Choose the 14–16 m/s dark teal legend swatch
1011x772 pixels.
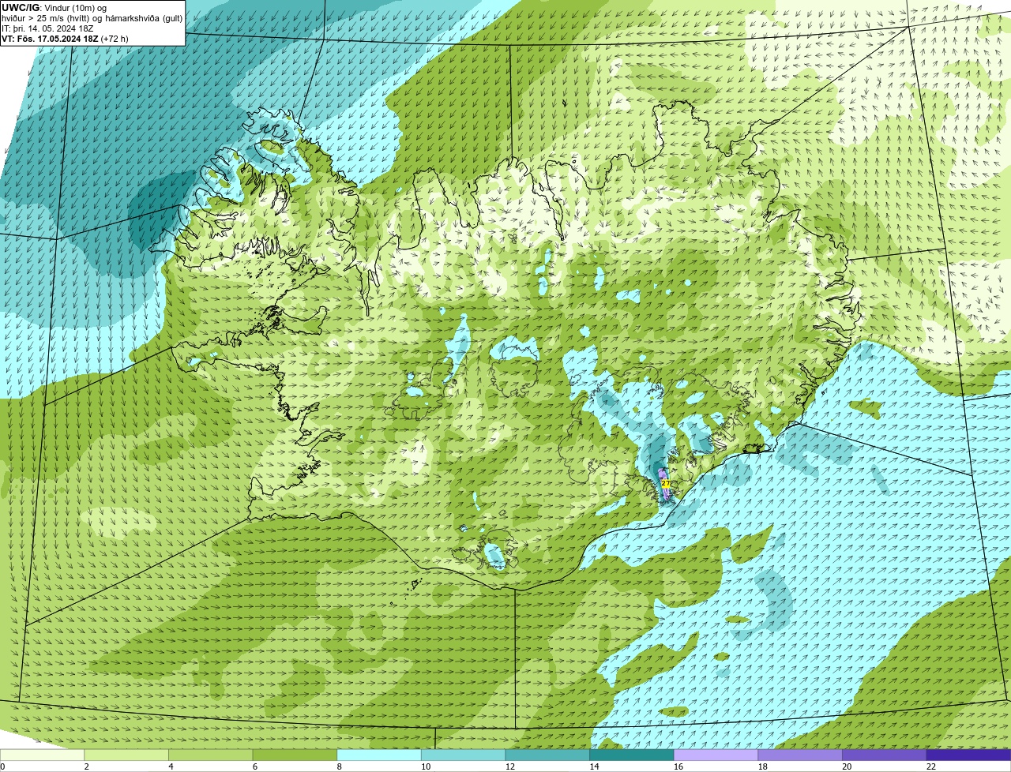(632, 755)
